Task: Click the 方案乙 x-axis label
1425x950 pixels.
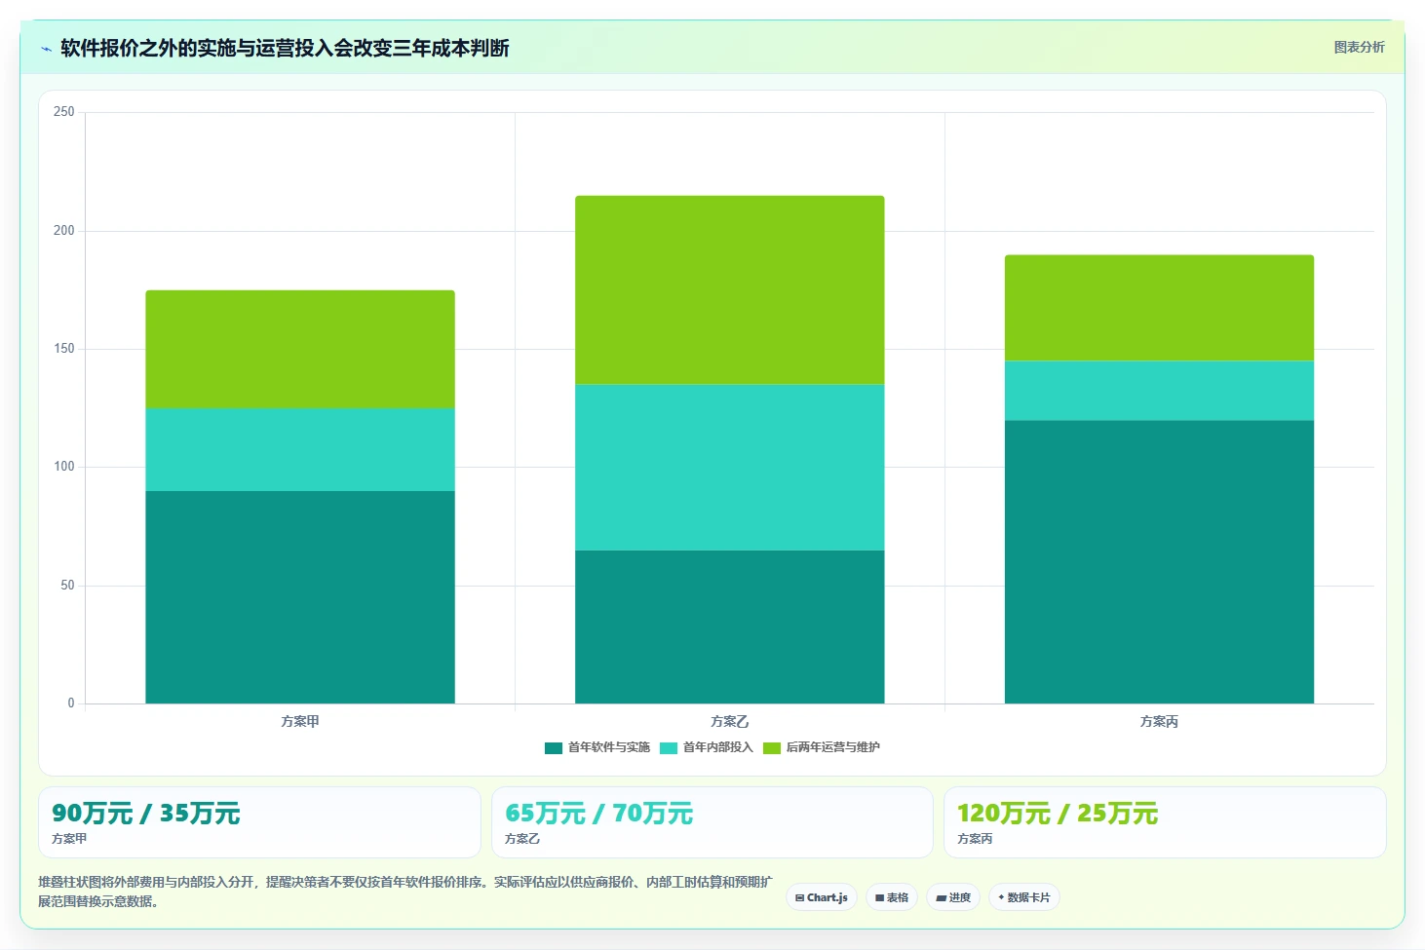Action: pyautogui.click(x=730, y=722)
